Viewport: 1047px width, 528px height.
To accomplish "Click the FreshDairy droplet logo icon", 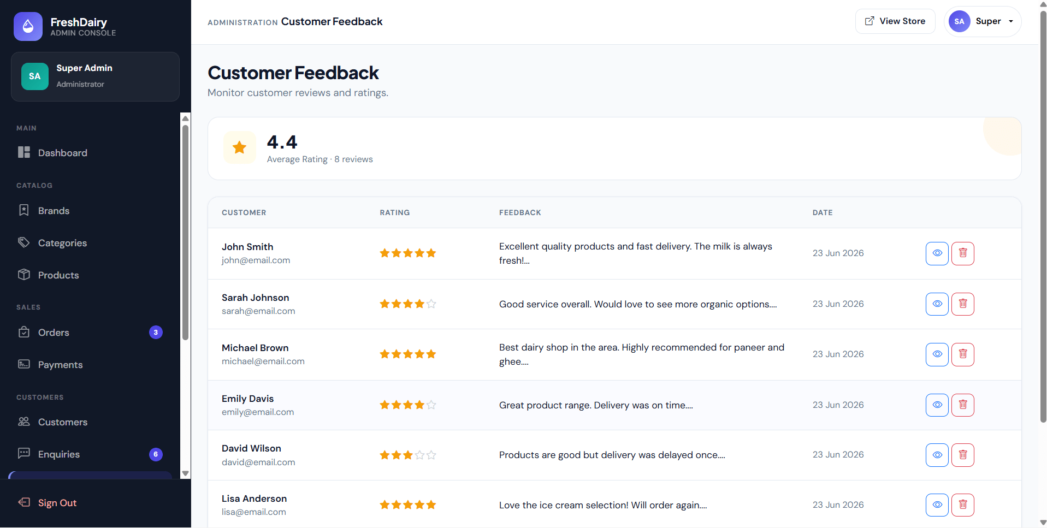I will tap(28, 26).
